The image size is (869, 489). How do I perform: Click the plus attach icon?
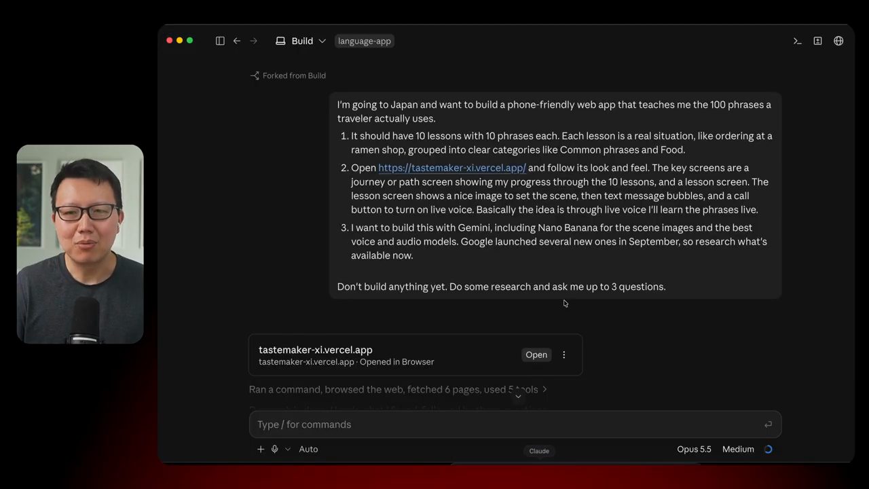tap(261, 449)
